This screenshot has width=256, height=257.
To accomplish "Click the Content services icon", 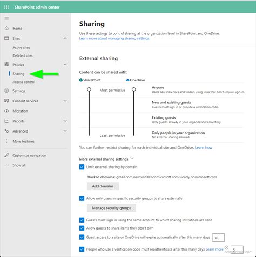I will (6, 101).
